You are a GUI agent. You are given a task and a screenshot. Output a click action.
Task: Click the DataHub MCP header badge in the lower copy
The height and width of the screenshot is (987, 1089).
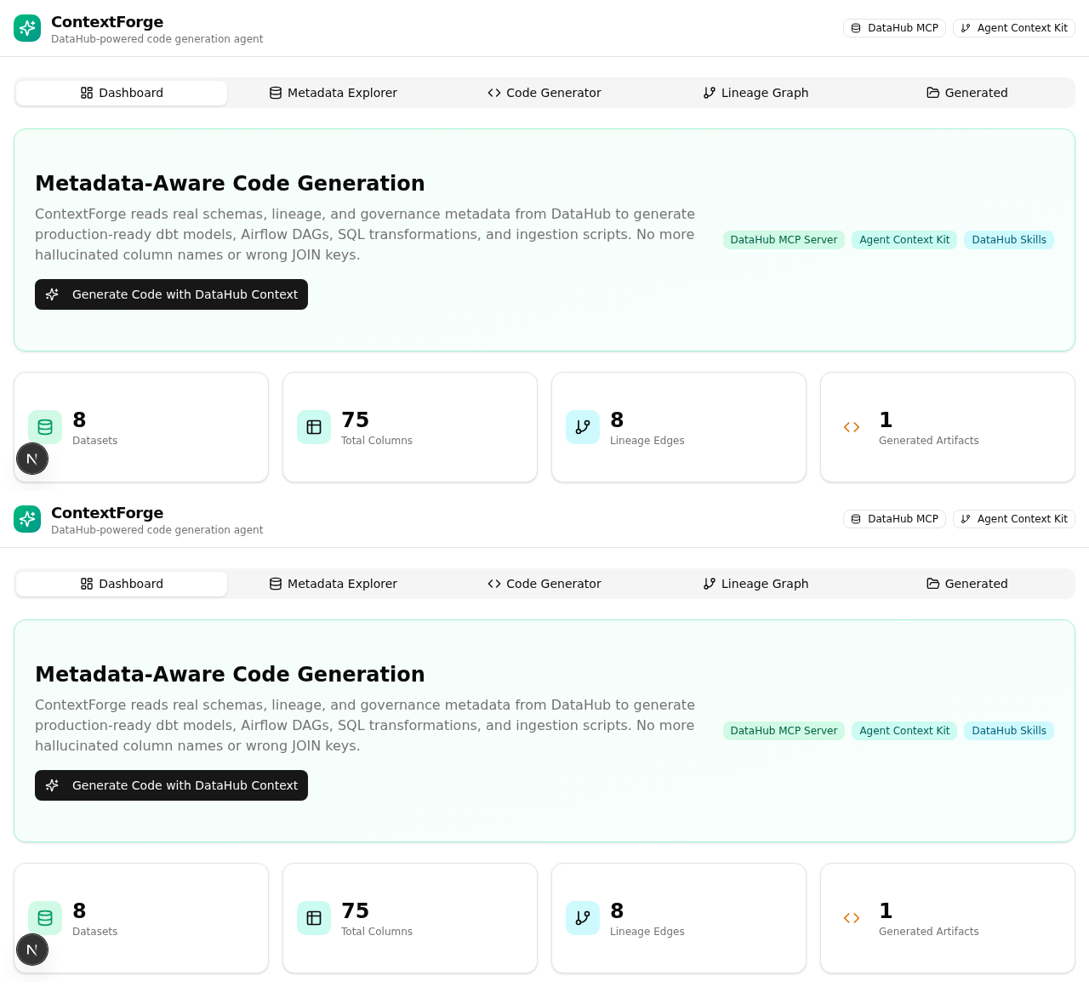point(894,519)
